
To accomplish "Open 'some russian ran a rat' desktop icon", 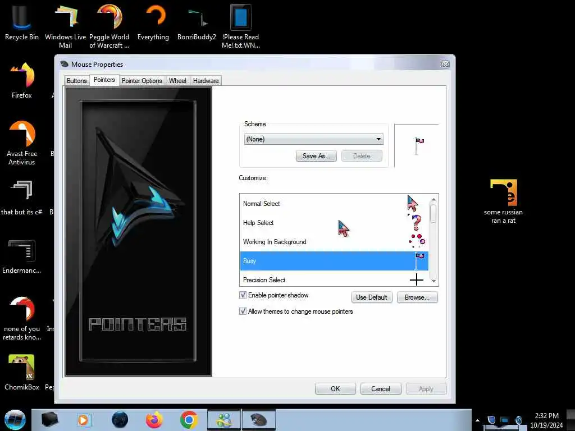I will 503,201.
